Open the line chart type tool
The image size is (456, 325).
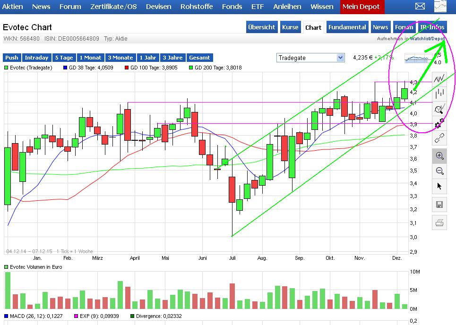pos(439,78)
